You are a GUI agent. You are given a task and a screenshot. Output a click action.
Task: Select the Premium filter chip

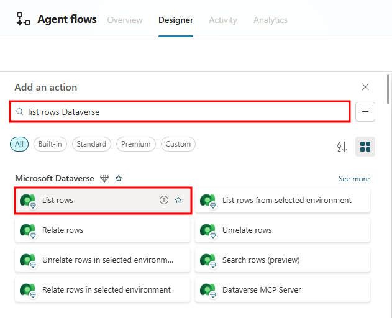(136, 144)
